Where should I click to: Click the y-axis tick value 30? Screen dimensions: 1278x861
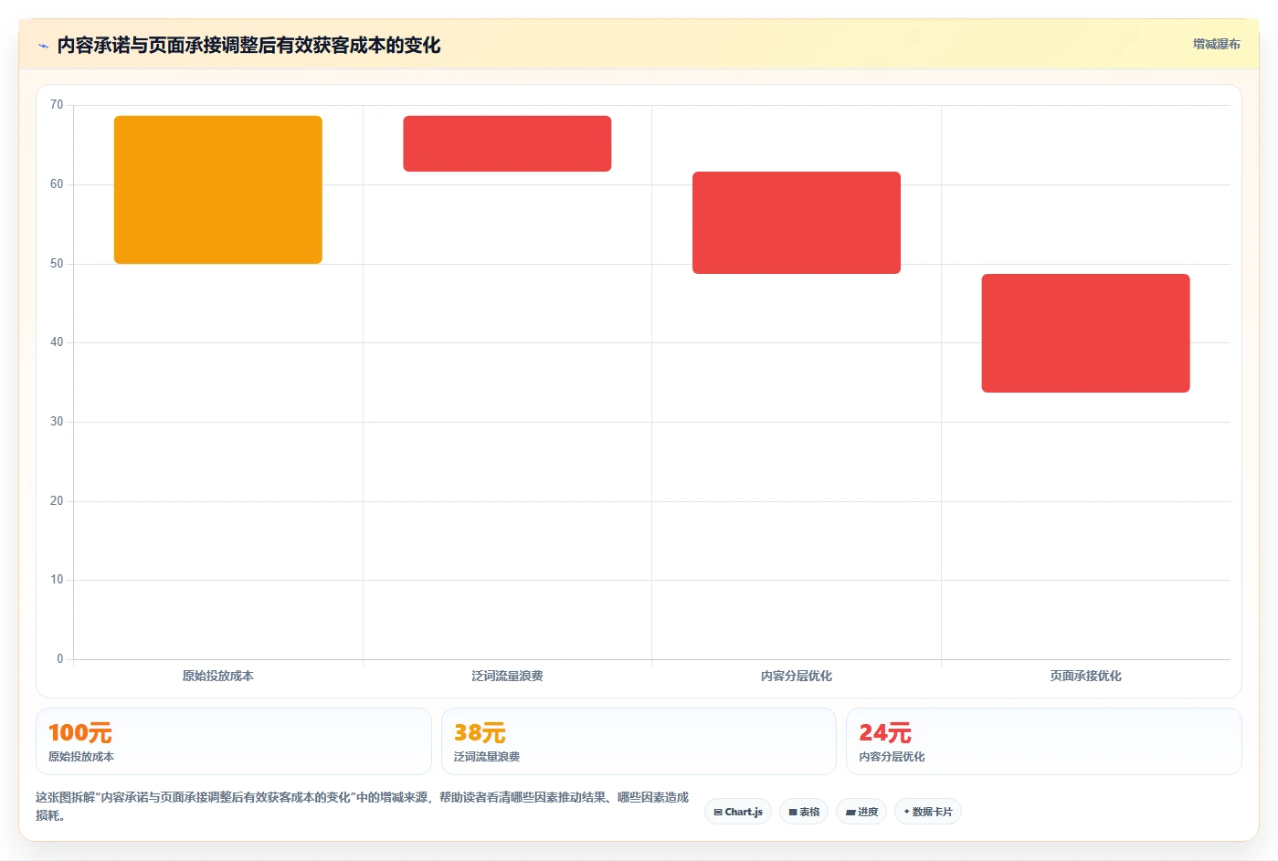pyautogui.click(x=57, y=422)
